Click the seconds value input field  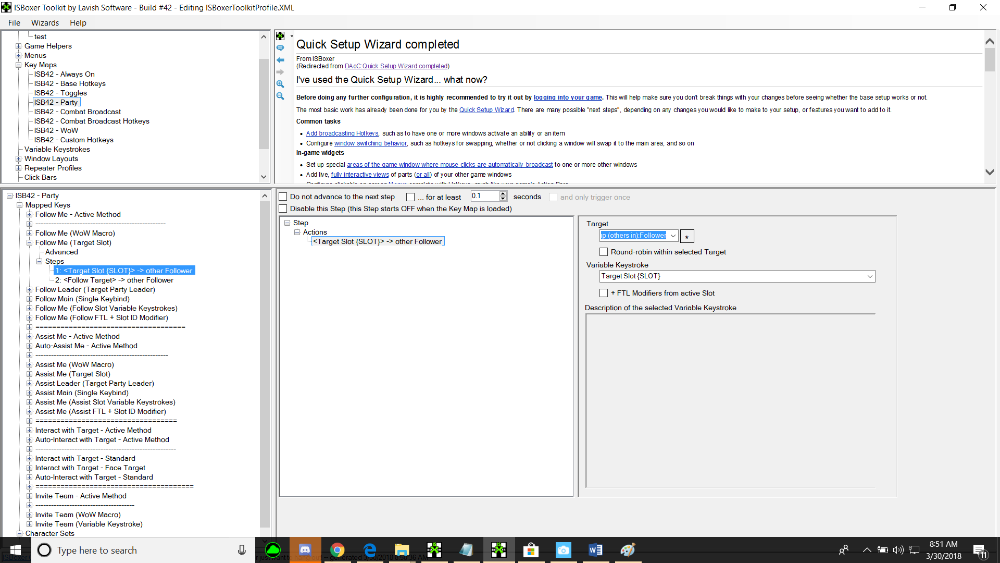(x=485, y=197)
